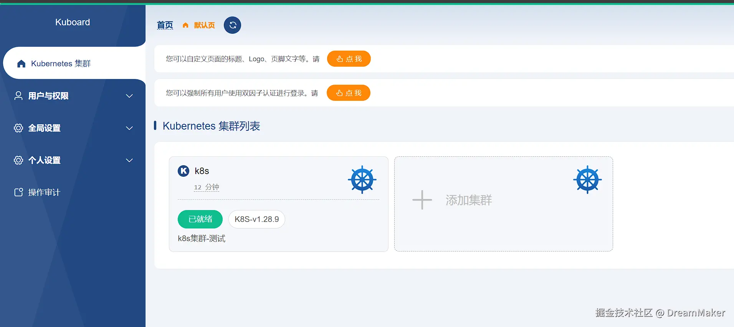Viewport: 734px width, 327px height.
Task: Click the gear icon beside 个人设置
Action: 18,160
